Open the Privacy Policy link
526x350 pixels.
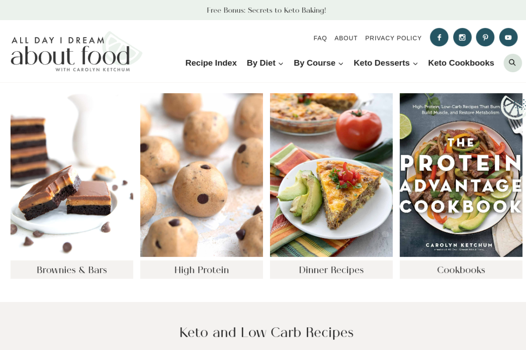(393, 38)
